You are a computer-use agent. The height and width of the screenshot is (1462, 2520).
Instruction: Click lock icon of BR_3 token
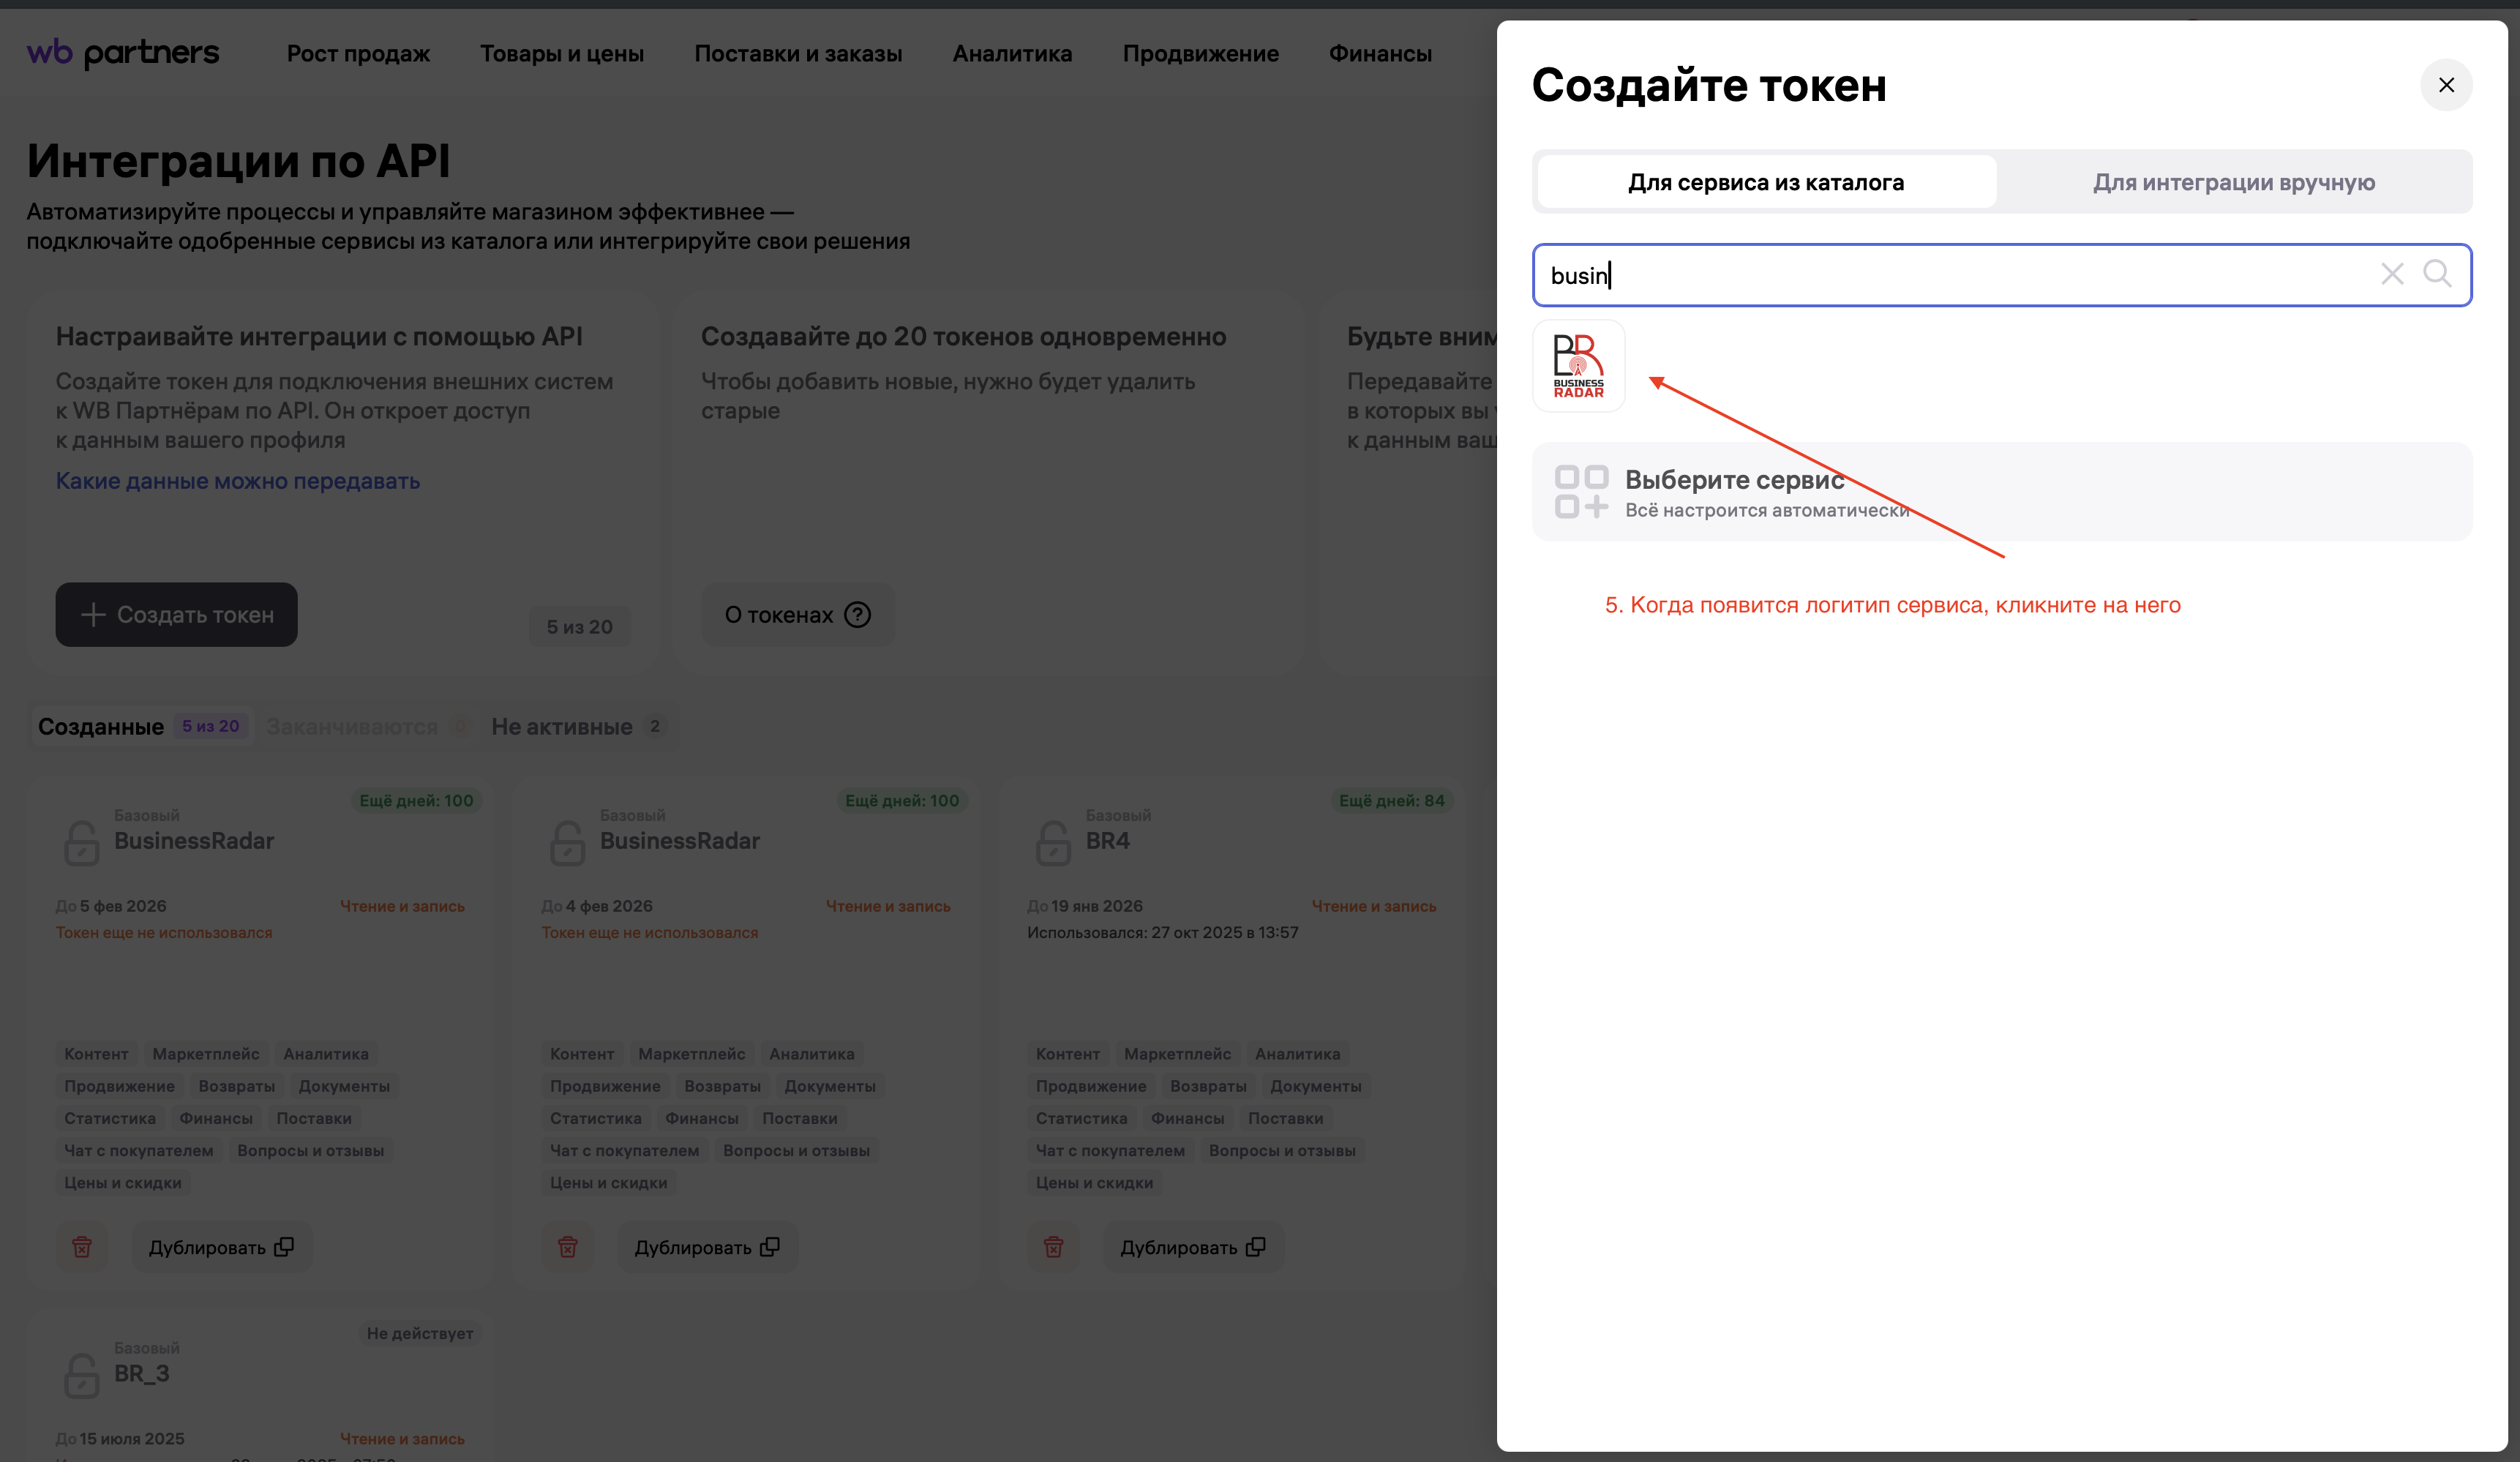[x=82, y=1375]
